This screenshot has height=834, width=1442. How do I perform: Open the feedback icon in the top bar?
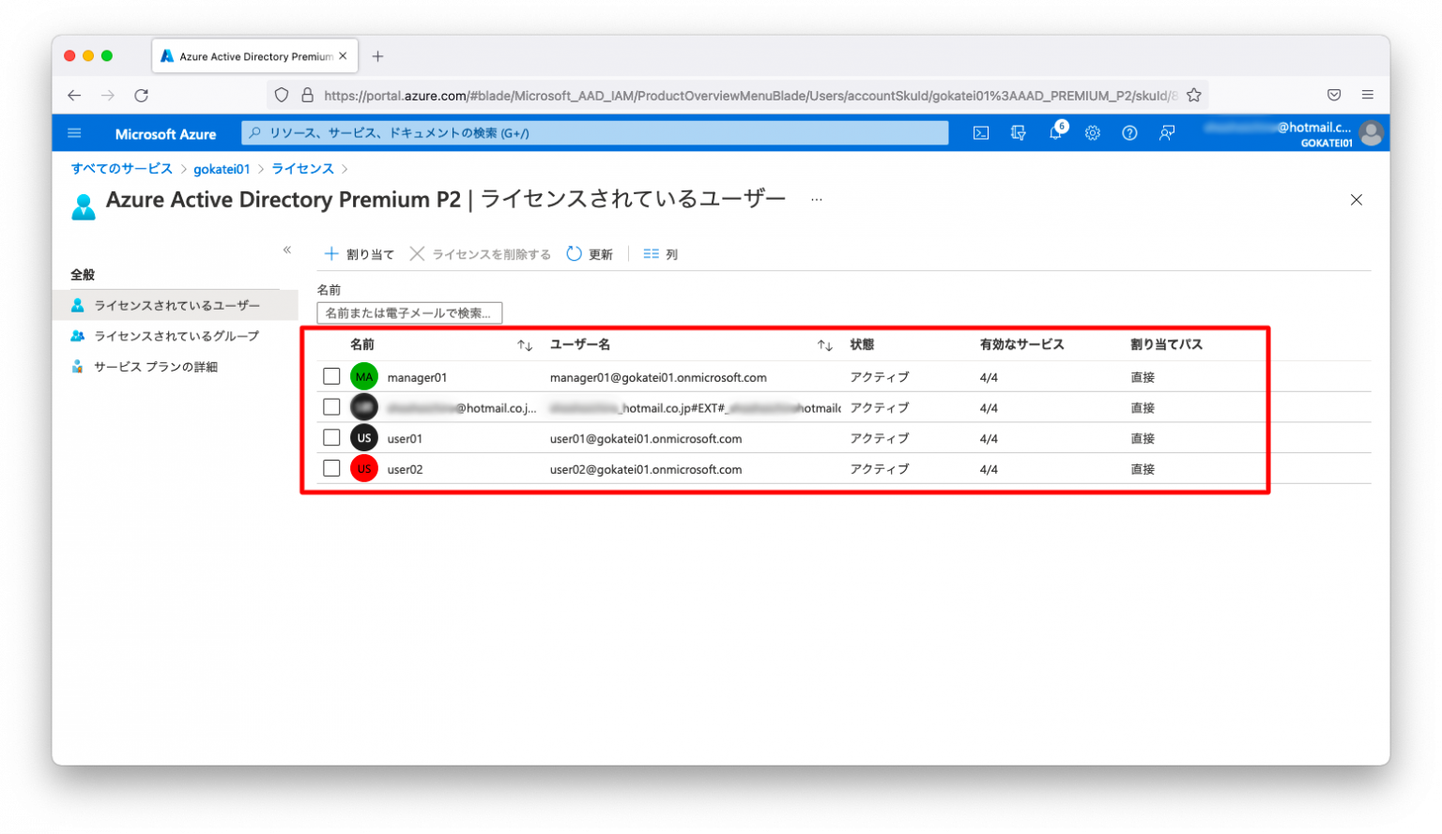1167,132
